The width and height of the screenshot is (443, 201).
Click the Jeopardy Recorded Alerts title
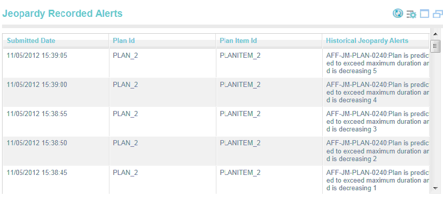coord(62,13)
